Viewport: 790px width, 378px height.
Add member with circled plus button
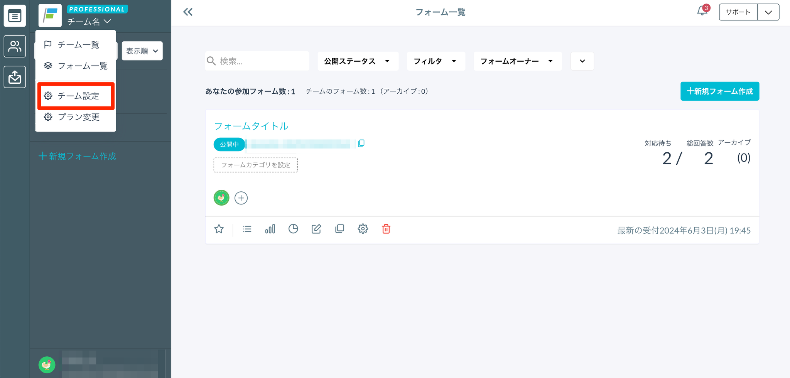click(x=241, y=198)
